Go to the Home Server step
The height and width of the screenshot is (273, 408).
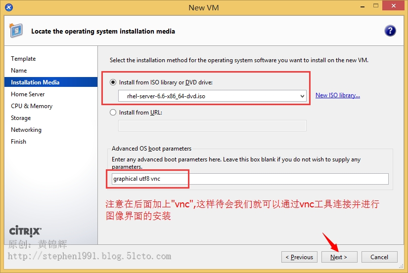click(x=28, y=94)
